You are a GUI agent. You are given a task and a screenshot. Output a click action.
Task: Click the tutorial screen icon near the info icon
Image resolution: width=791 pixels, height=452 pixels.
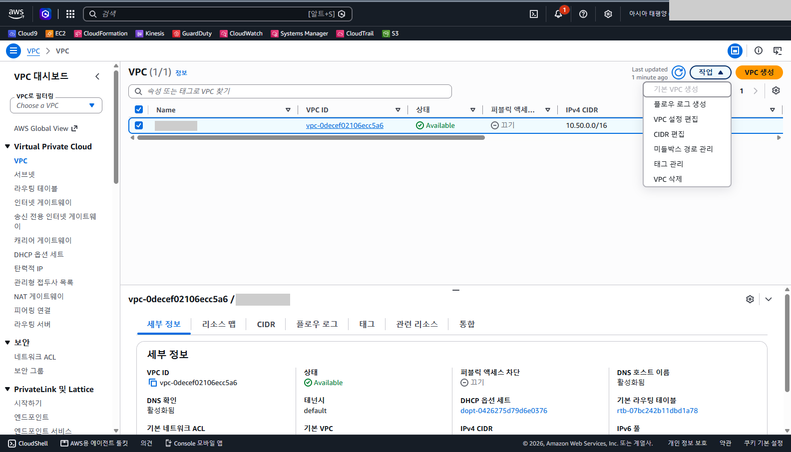(778, 50)
